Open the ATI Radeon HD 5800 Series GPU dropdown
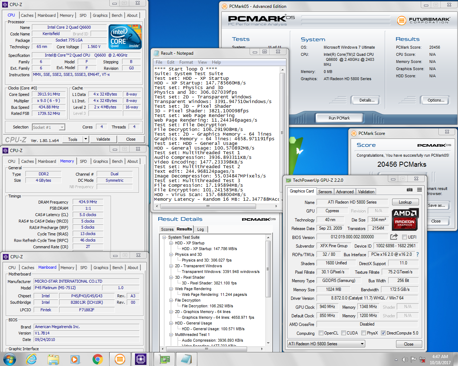 326,344
